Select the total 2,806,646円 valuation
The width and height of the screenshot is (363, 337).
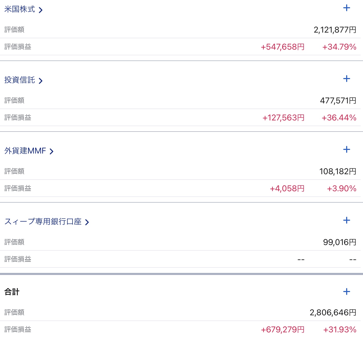333,313
